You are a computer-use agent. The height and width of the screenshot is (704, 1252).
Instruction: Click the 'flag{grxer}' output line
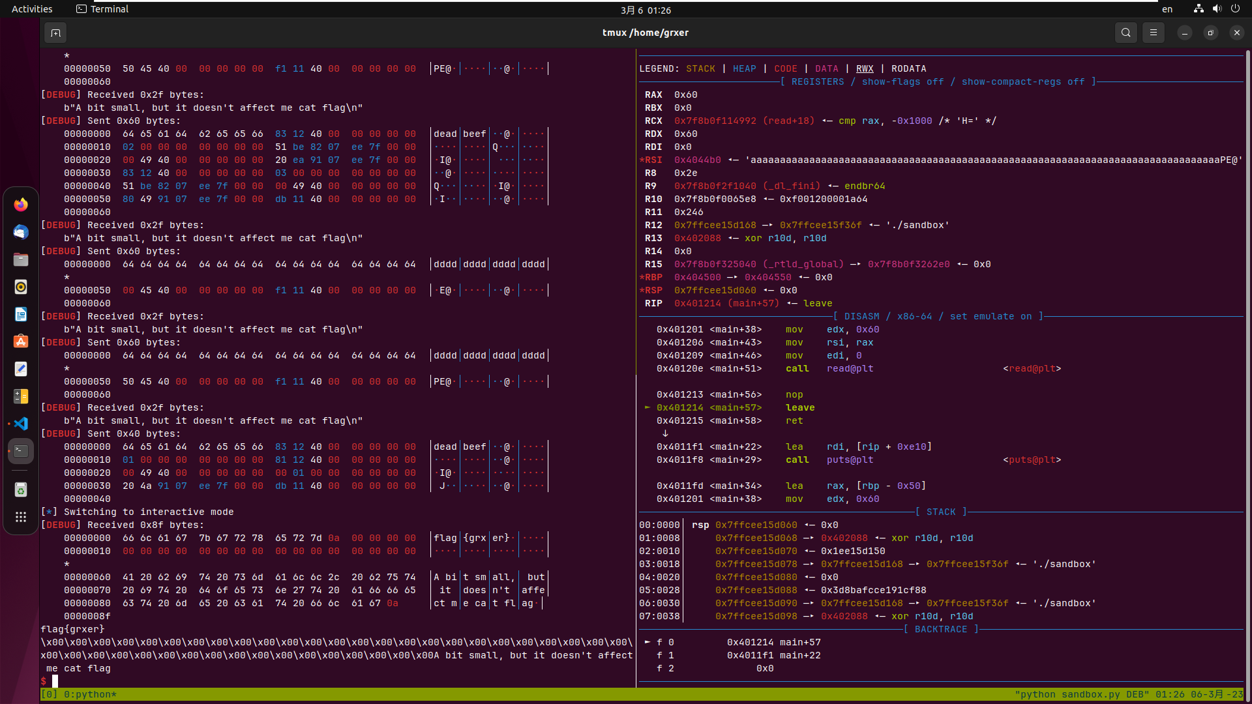(72, 629)
